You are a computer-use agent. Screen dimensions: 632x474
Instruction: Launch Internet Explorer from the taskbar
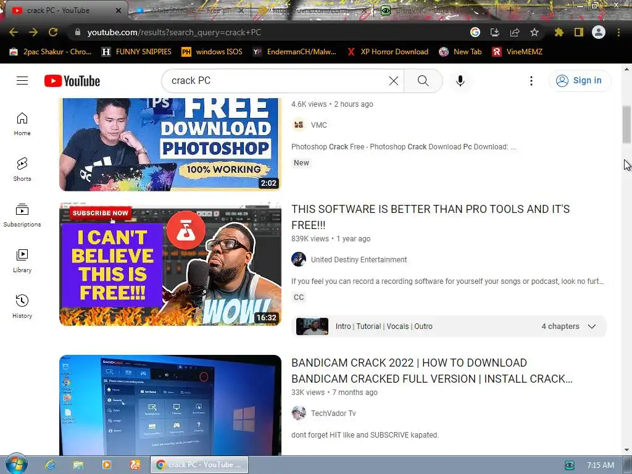pyautogui.click(x=49, y=465)
